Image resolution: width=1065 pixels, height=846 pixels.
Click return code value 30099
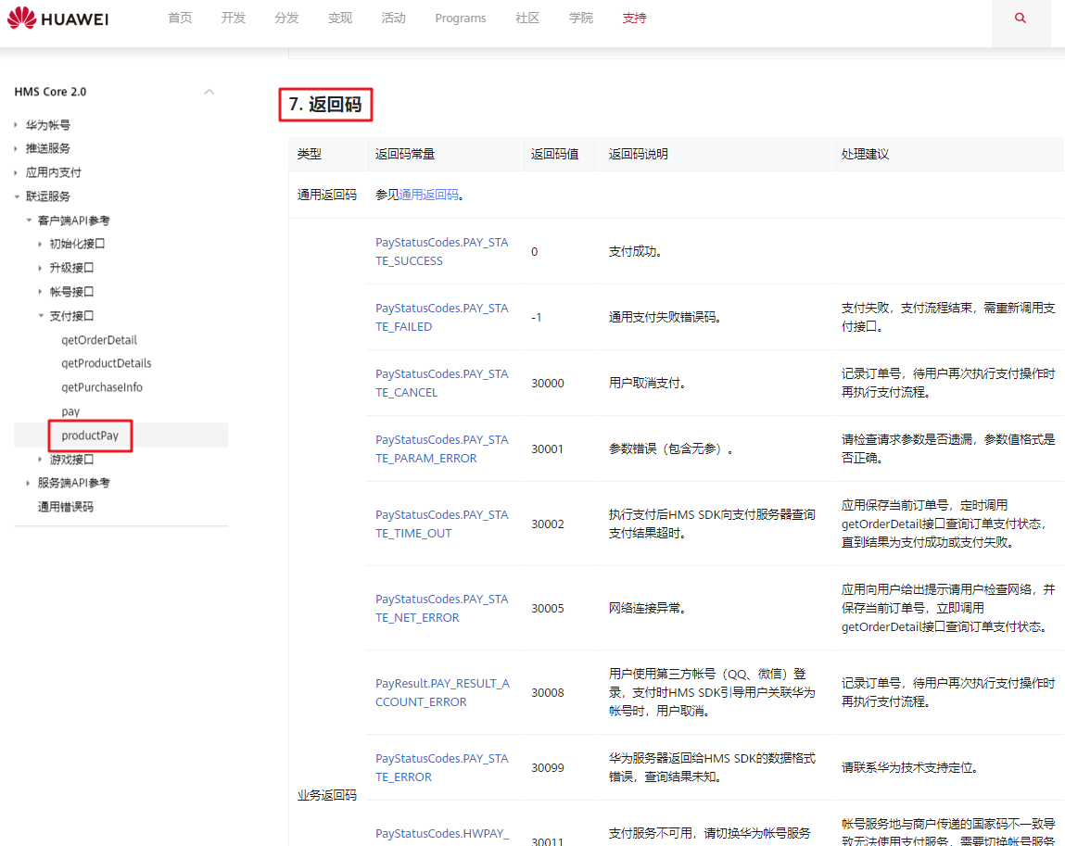pos(548,768)
